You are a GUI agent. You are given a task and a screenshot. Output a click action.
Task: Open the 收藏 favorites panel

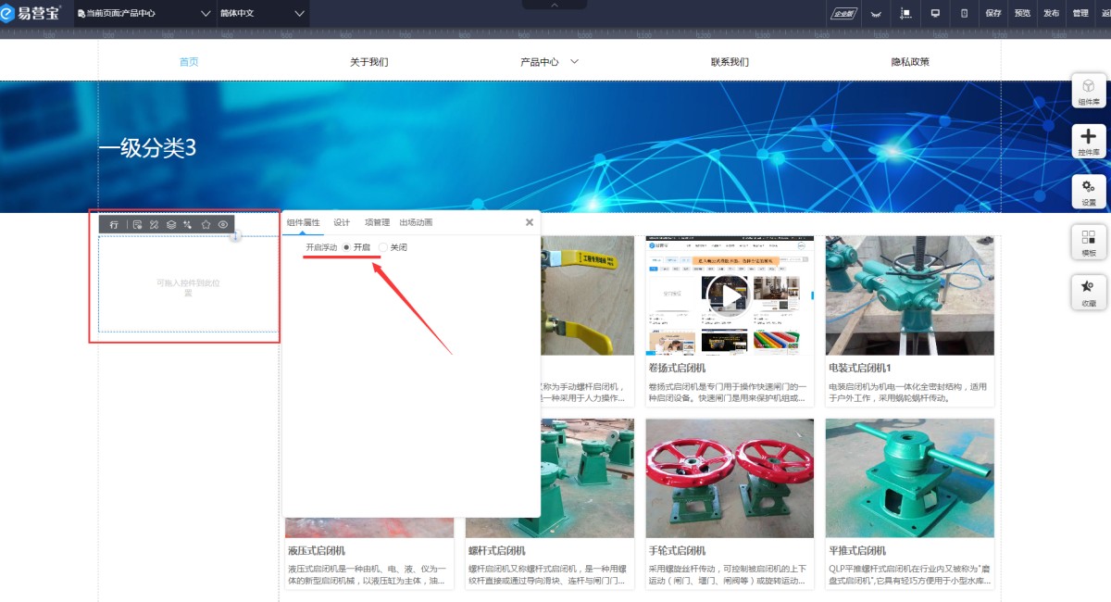pos(1089,292)
